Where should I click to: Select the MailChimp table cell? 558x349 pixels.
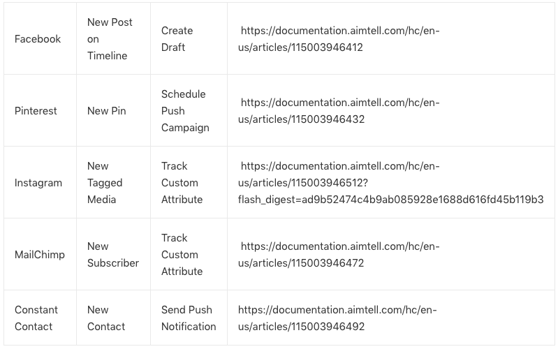coord(40,255)
